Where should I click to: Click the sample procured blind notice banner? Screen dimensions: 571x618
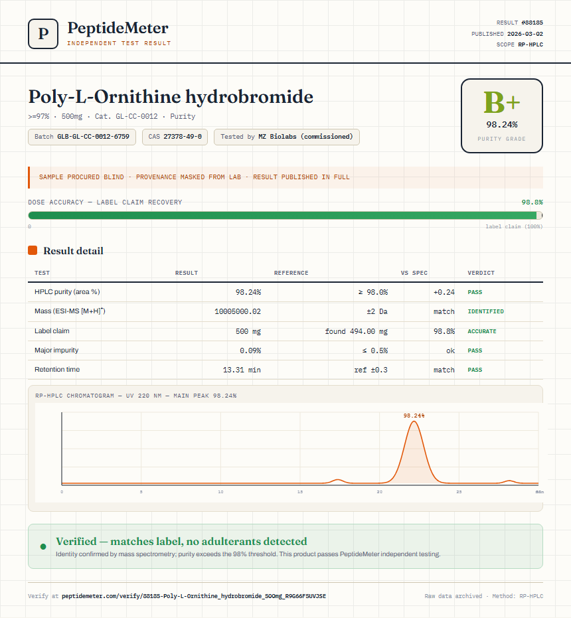point(285,177)
